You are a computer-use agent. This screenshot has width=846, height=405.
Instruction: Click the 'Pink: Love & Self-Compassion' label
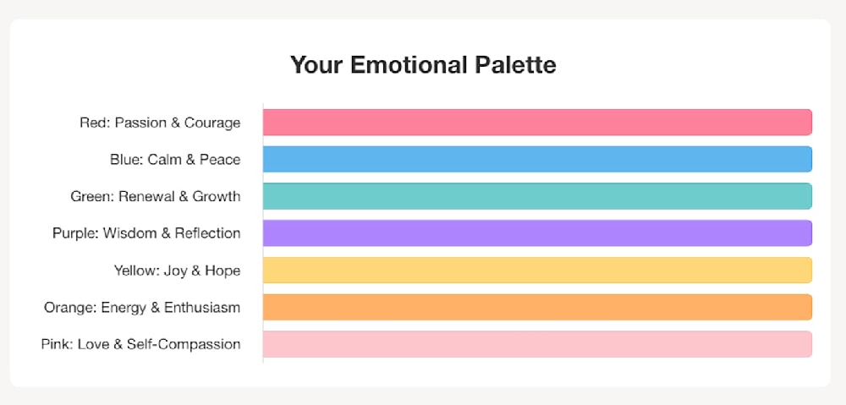click(x=140, y=344)
